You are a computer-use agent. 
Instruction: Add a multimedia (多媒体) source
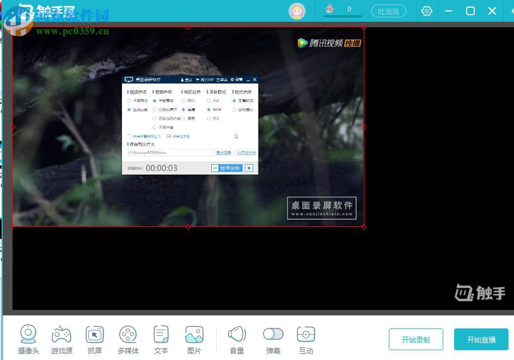pos(128,339)
